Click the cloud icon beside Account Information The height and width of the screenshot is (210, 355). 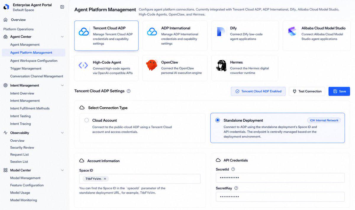[82, 161]
